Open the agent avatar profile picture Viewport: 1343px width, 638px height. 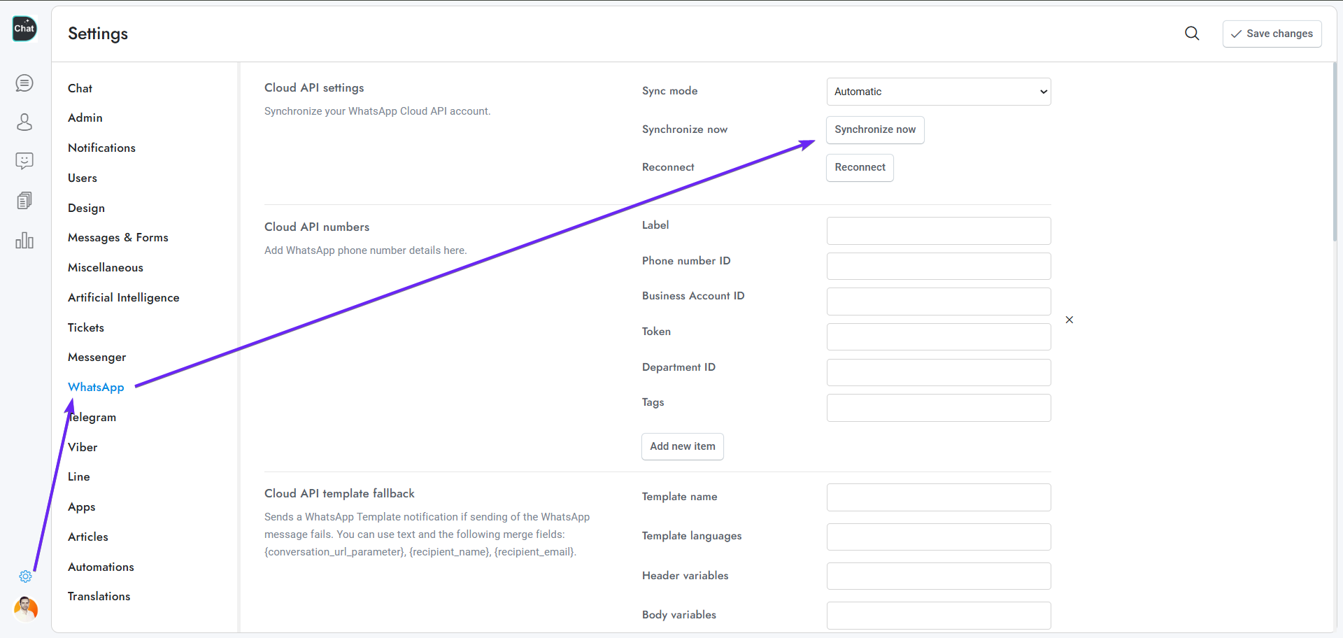pos(26,609)
